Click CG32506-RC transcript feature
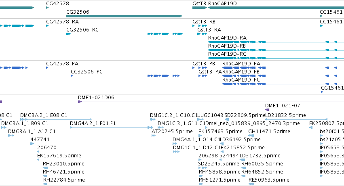344x186 pixels. (x=125, y=34)
